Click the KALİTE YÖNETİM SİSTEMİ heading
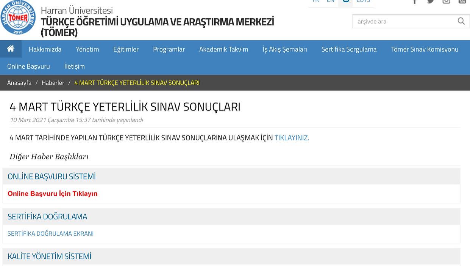This screenshot has width=470, height=266. point(49,257)
